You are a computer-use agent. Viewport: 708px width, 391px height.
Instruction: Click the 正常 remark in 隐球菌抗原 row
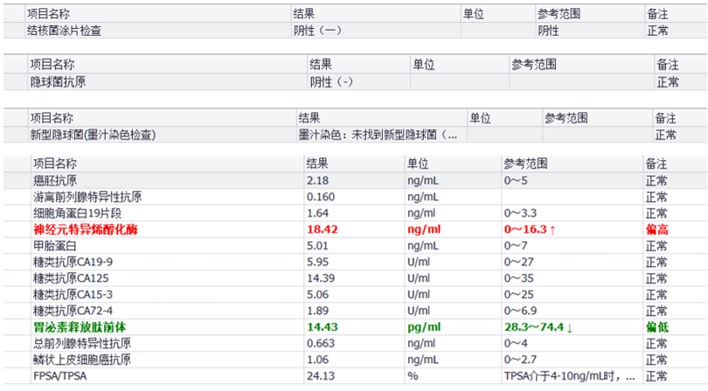668,82
